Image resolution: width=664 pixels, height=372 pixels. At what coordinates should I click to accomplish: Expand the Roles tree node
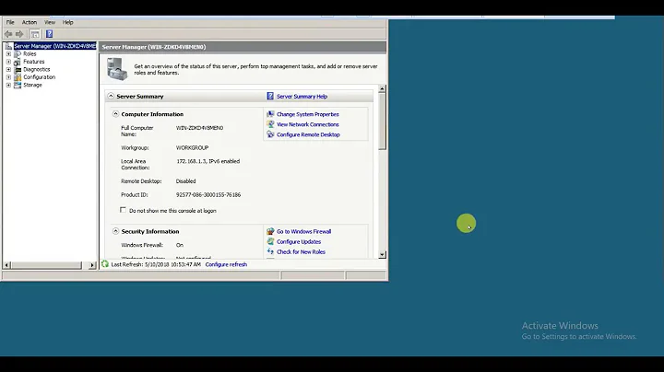coord(8,54)
